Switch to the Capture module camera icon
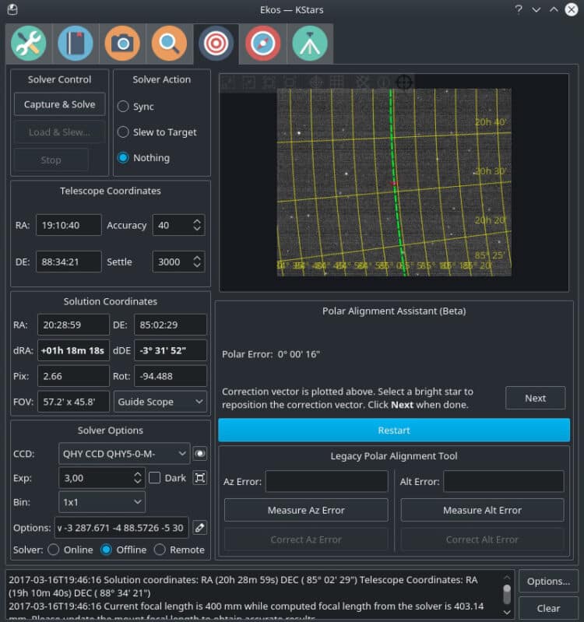Image resolution: width=584 pixels, height=622 pixels. click(x=122, y=44)
